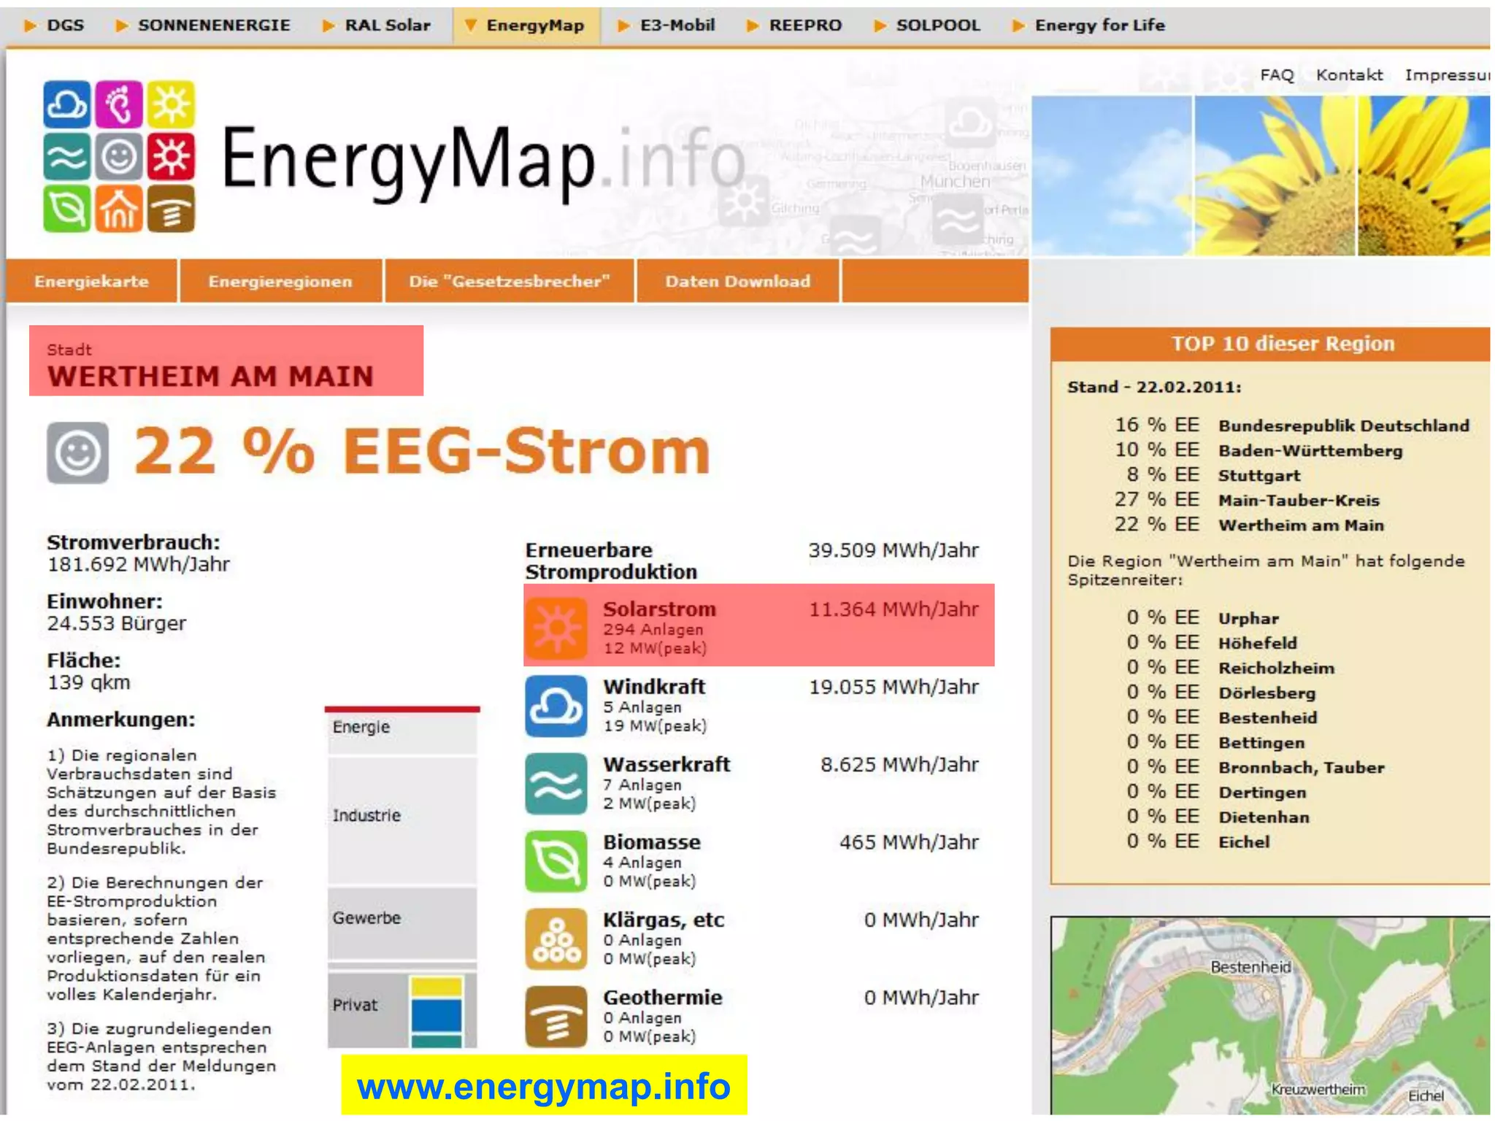The image size is (1495, 1121).
Task: Open the Bettingen district link
Action: (1261, 742)
